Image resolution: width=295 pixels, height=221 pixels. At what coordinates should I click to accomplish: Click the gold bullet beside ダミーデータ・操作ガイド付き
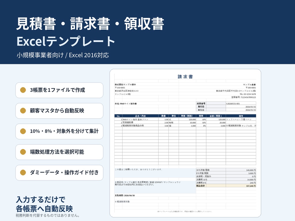(23, 173)
